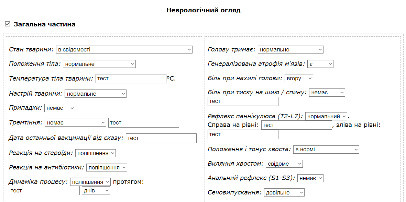This screenshot has height=202, width=406.
Task: Open the днів time-unit dropdown
Action: click(x=96, y=190)
